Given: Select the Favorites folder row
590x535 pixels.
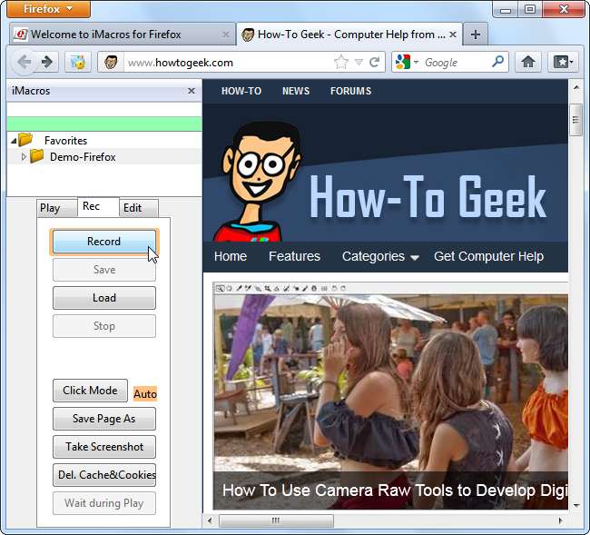Looking at the screenshot, I should 104,141.
